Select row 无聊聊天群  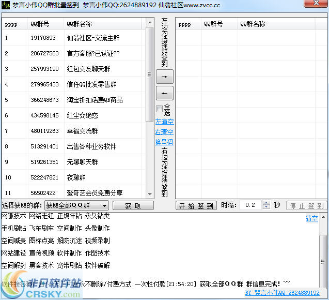[x=73, y=162]
